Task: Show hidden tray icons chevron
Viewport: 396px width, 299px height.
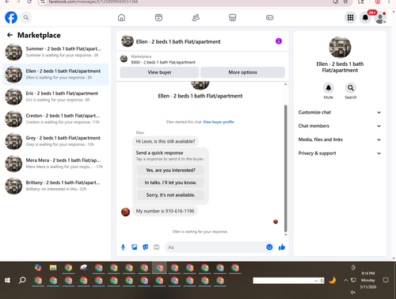Action: [345, 280]
